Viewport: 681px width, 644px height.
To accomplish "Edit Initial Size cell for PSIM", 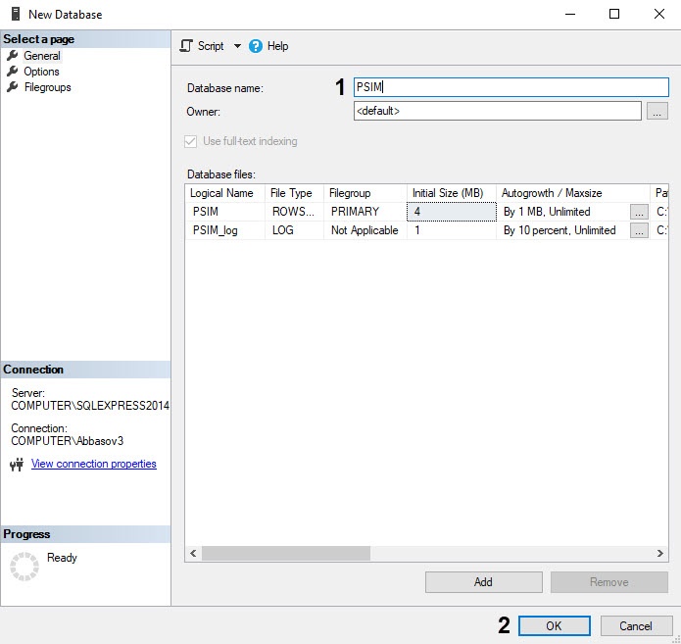I will tap(452, 211).
